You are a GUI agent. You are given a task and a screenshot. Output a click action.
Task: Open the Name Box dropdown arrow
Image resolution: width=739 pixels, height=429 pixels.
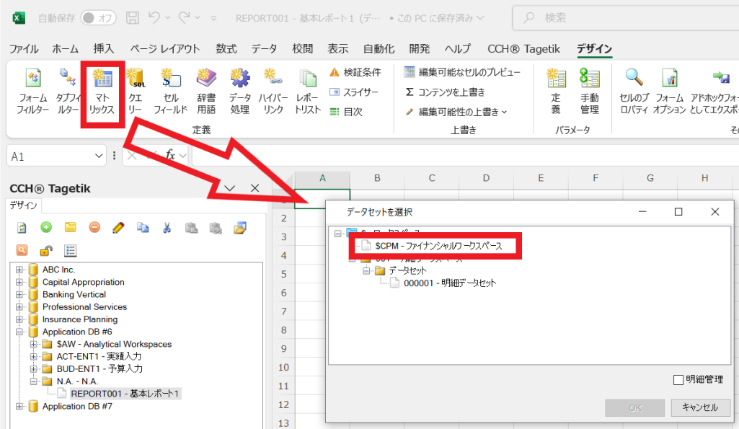pos(99,156)
